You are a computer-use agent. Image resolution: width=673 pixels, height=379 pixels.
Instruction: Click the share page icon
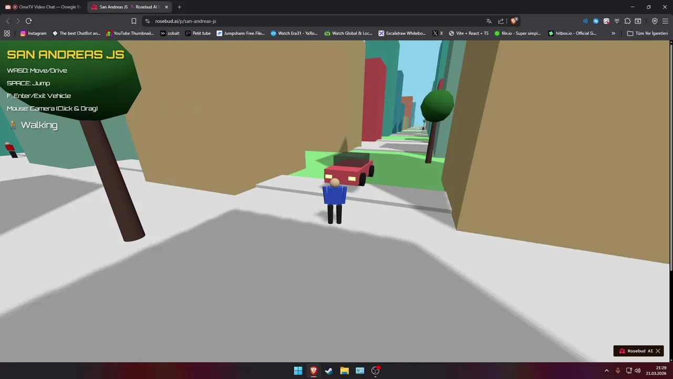tap(501, 21)
